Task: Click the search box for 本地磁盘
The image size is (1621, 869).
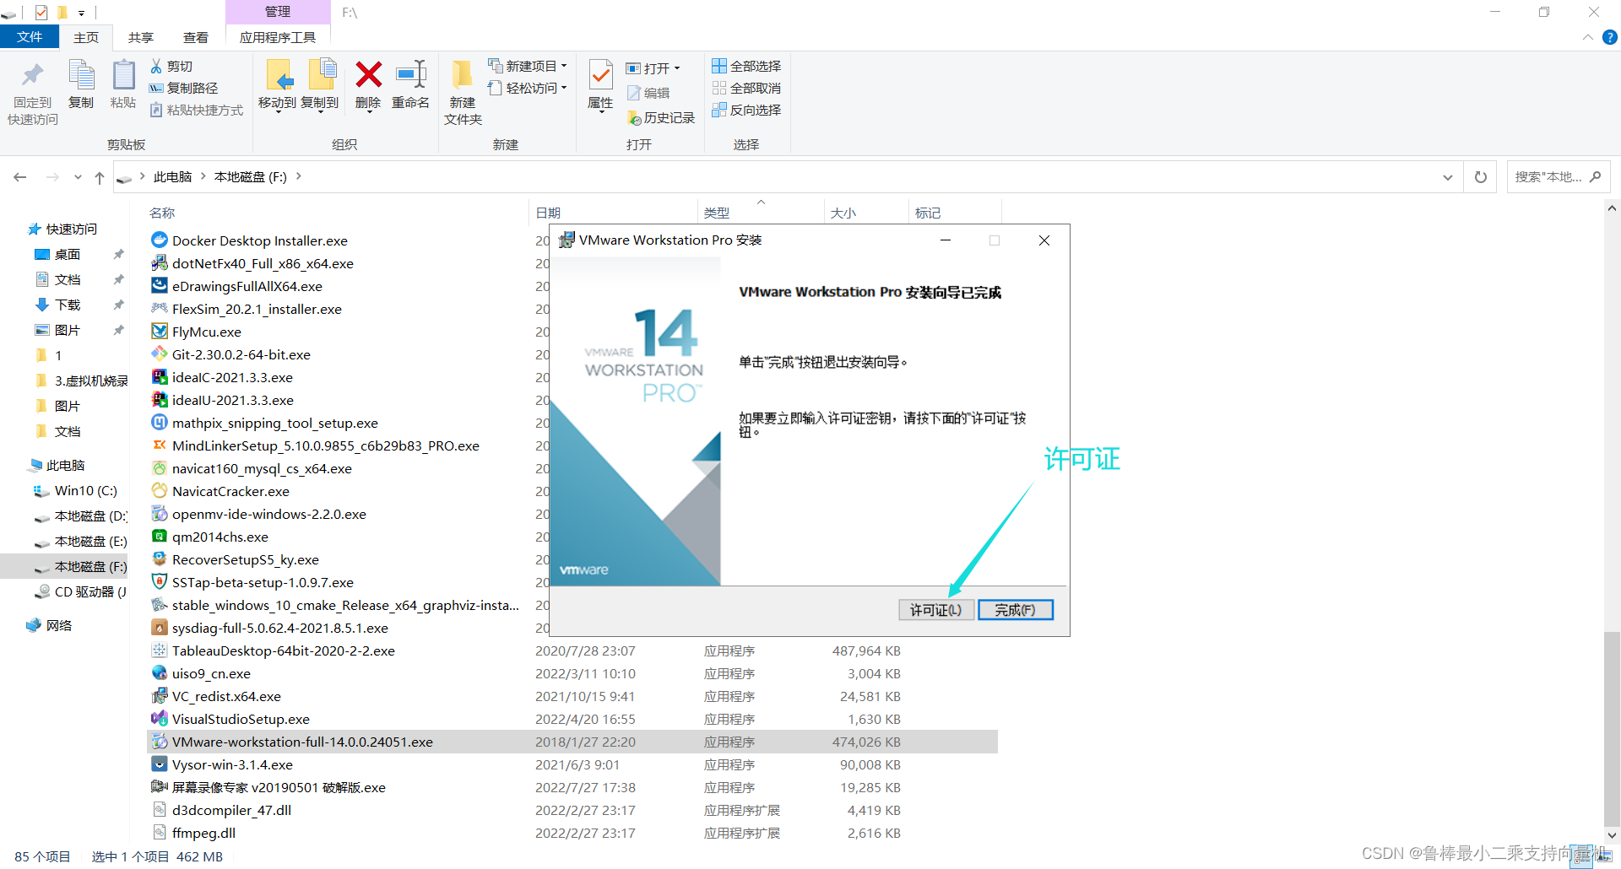Action: click(x=1558, y=177)
